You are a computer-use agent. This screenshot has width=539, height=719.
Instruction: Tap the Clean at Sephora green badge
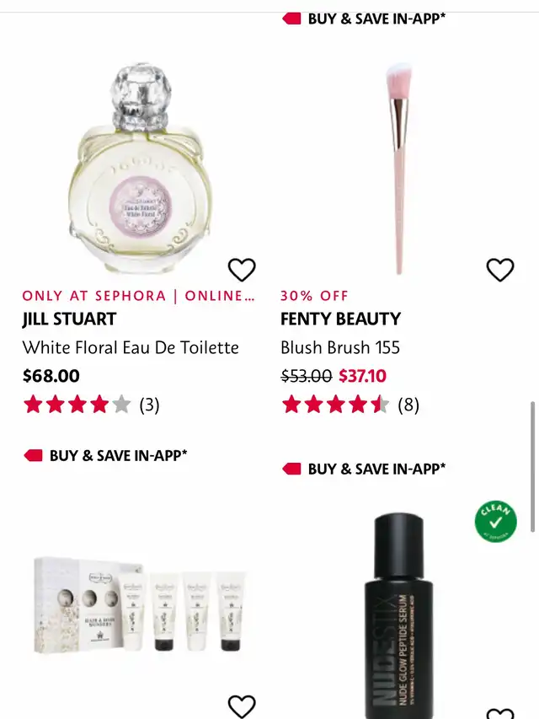[x=495, y=522]
